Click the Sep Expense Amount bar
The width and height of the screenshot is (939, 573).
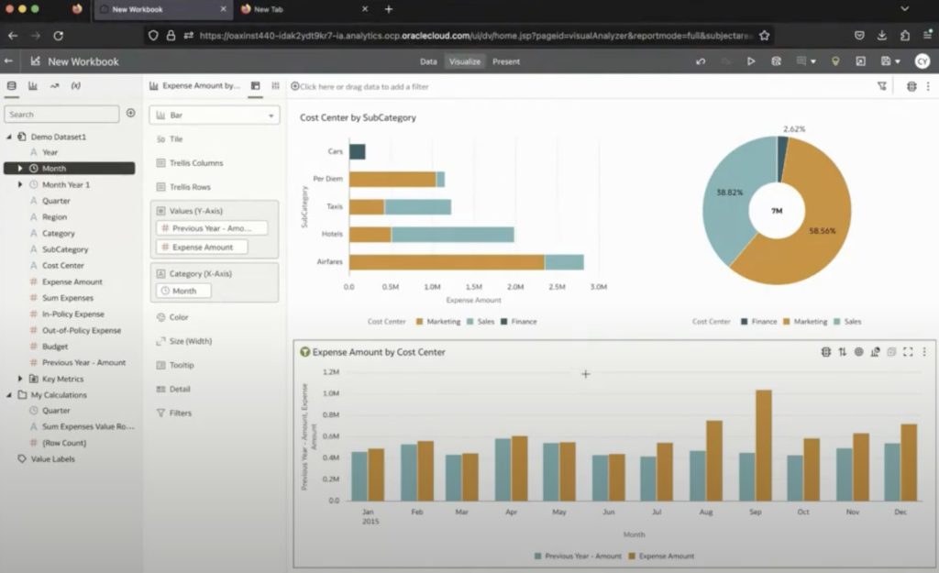[764, 446]
